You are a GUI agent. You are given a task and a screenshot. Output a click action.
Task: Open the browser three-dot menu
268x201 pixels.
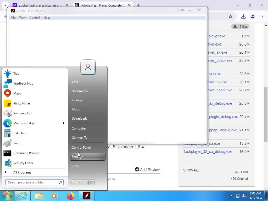pos(262,16)
